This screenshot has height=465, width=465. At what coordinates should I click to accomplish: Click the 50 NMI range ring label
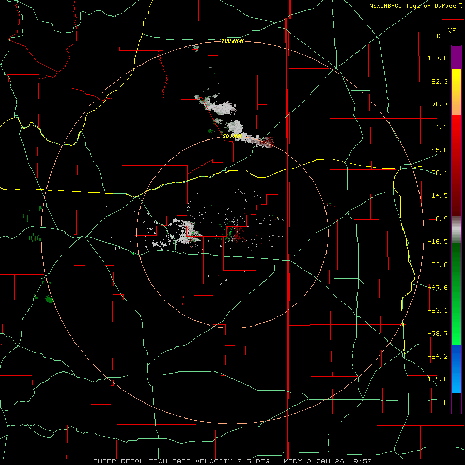(232, 136)
